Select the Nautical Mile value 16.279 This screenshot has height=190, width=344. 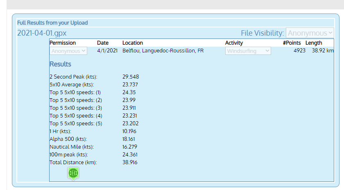[x=130, y=147]
